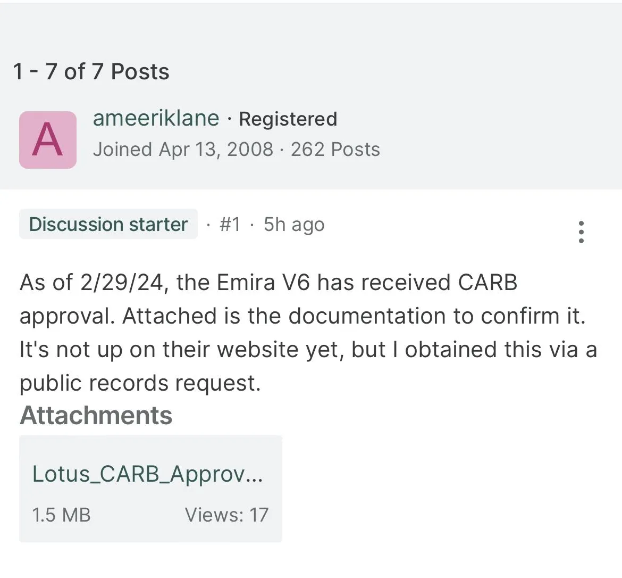Open the three-dot post options menu
This screenshot has width=622, height=578.
(x=581, y=232)
